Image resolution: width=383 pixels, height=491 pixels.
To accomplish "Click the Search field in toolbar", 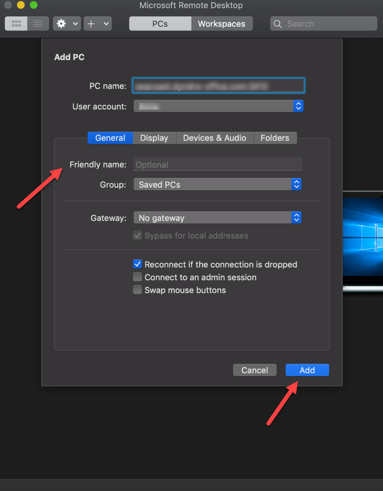I will (323, 24).
